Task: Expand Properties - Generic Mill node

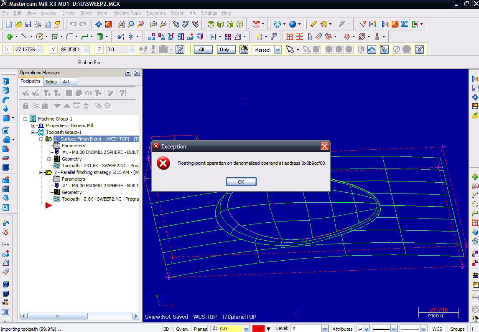Action: tap(33, 126)
